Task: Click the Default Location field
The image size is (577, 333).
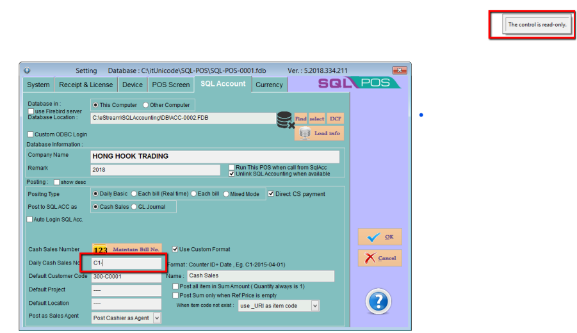Action: point(126,304)
